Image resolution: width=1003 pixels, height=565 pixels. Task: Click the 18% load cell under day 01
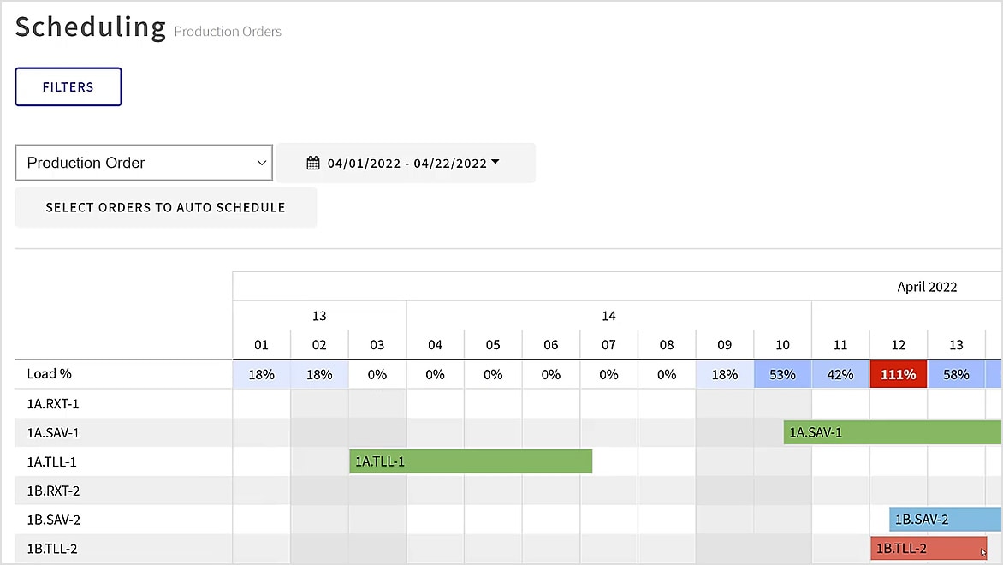click(x=261, y=374)
